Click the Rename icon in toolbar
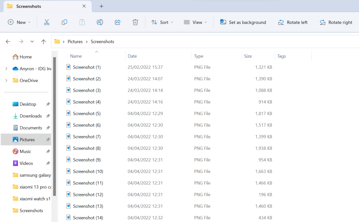Viewport: 359px width, 222px height. [x=100, y=22]
